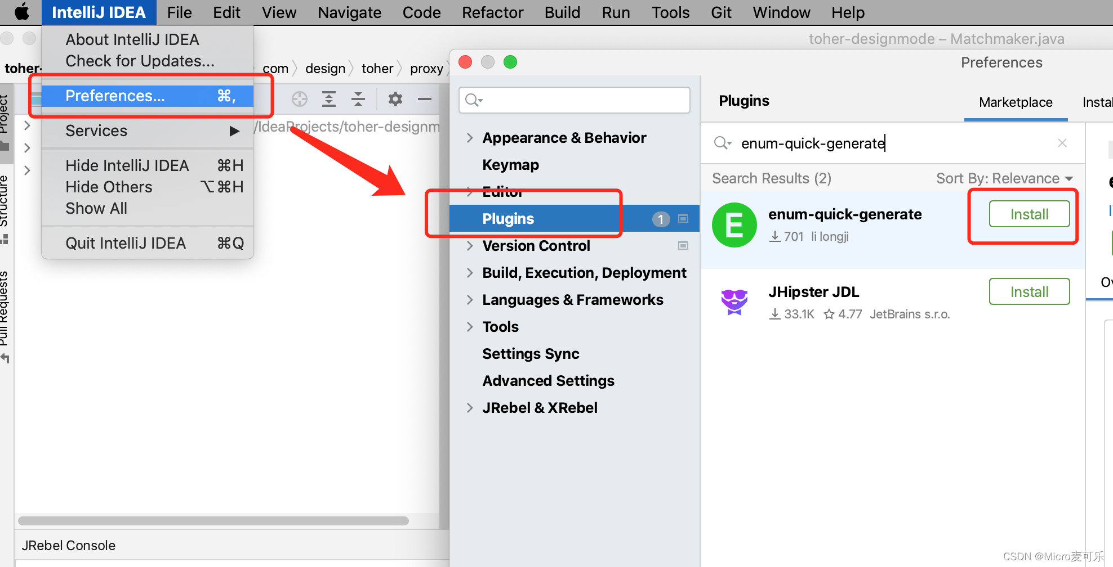
Task: Open the Navigate menu
Action: coord(349,12)
